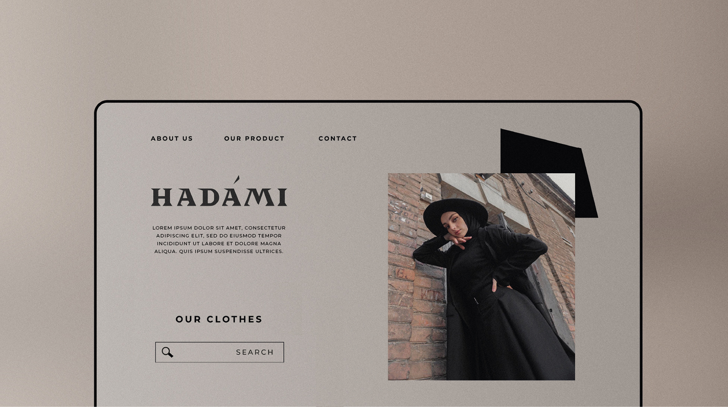
Task: Open the ABOUT US page
Action: click(x=172, y=139)
